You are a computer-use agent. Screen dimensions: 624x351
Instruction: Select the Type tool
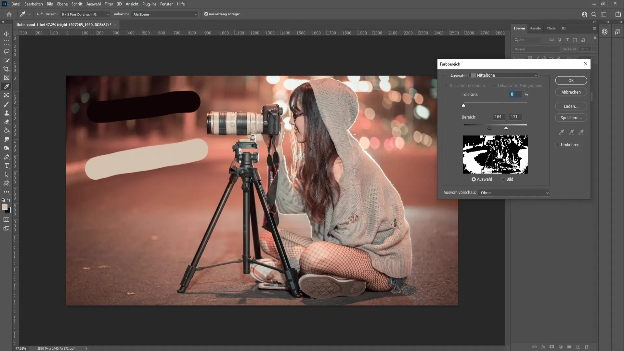point(6,166)
